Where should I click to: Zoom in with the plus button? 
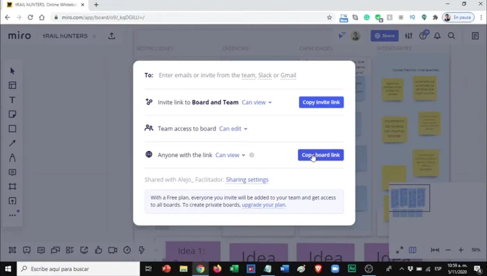(x=461, y=250)
